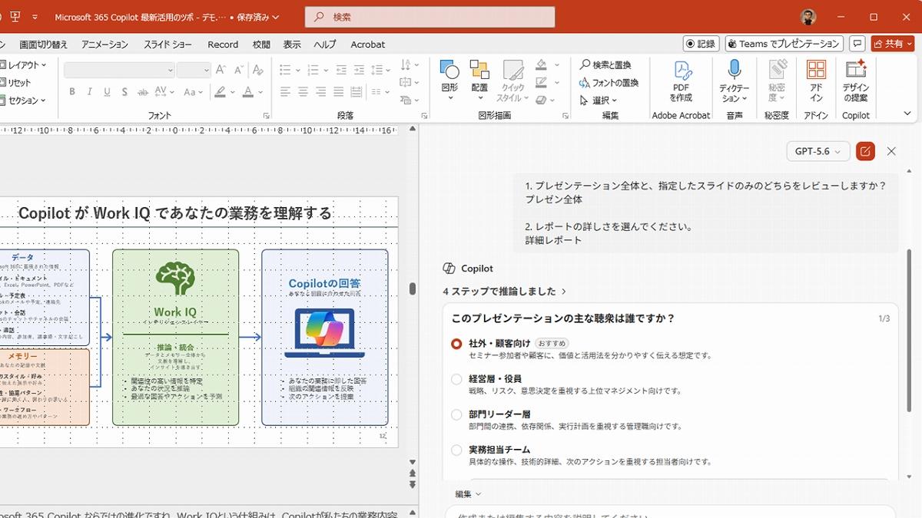Open the 画面切り替え transitions tab
Image resolution: width=922 pixels, height=518 pixels.
pos(44,45)
